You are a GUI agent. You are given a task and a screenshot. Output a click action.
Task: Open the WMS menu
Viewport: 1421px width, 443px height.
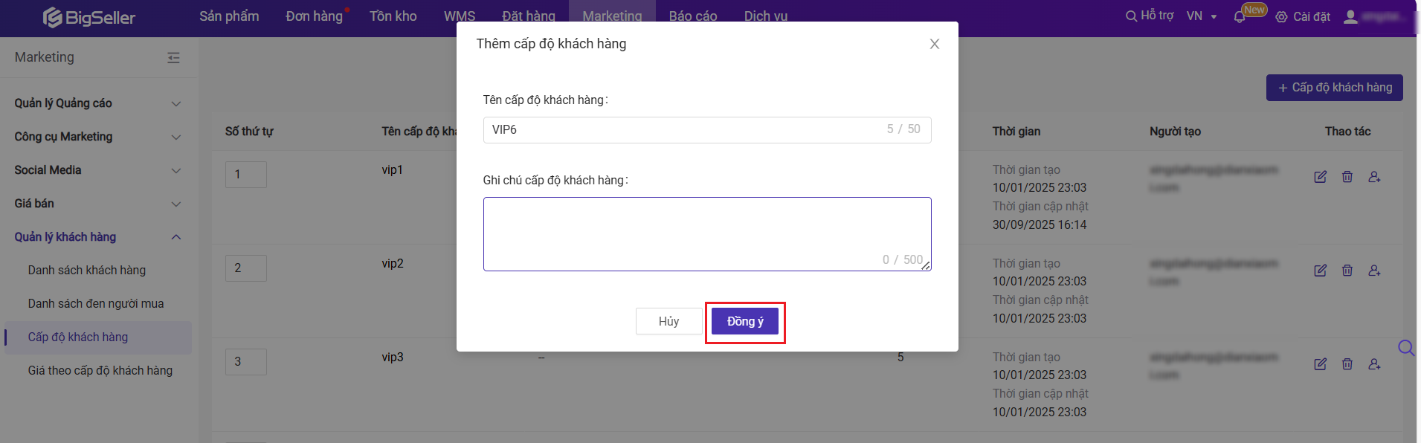point(460,16)
